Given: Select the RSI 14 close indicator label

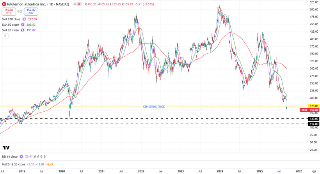Looking at the screenshot, I should tap(10, 156).
